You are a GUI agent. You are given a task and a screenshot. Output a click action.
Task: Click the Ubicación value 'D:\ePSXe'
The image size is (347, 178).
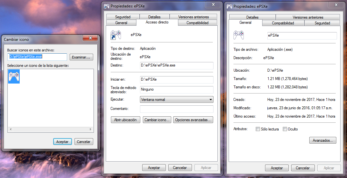[x=275, y=71]
